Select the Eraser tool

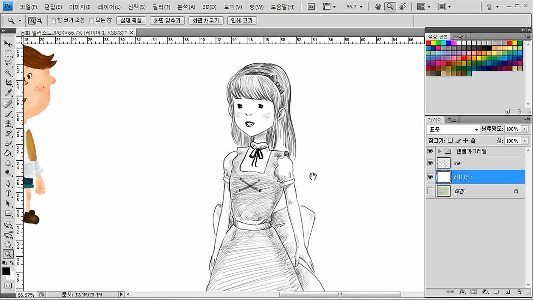(8, 144)
